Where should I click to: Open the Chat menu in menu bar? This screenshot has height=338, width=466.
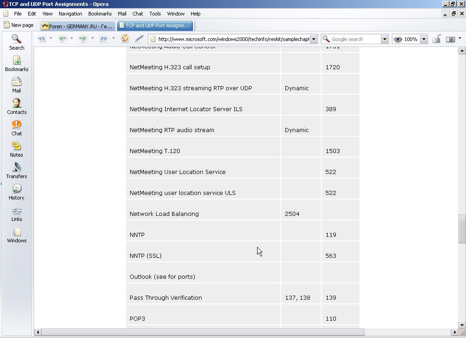point(137,14)
